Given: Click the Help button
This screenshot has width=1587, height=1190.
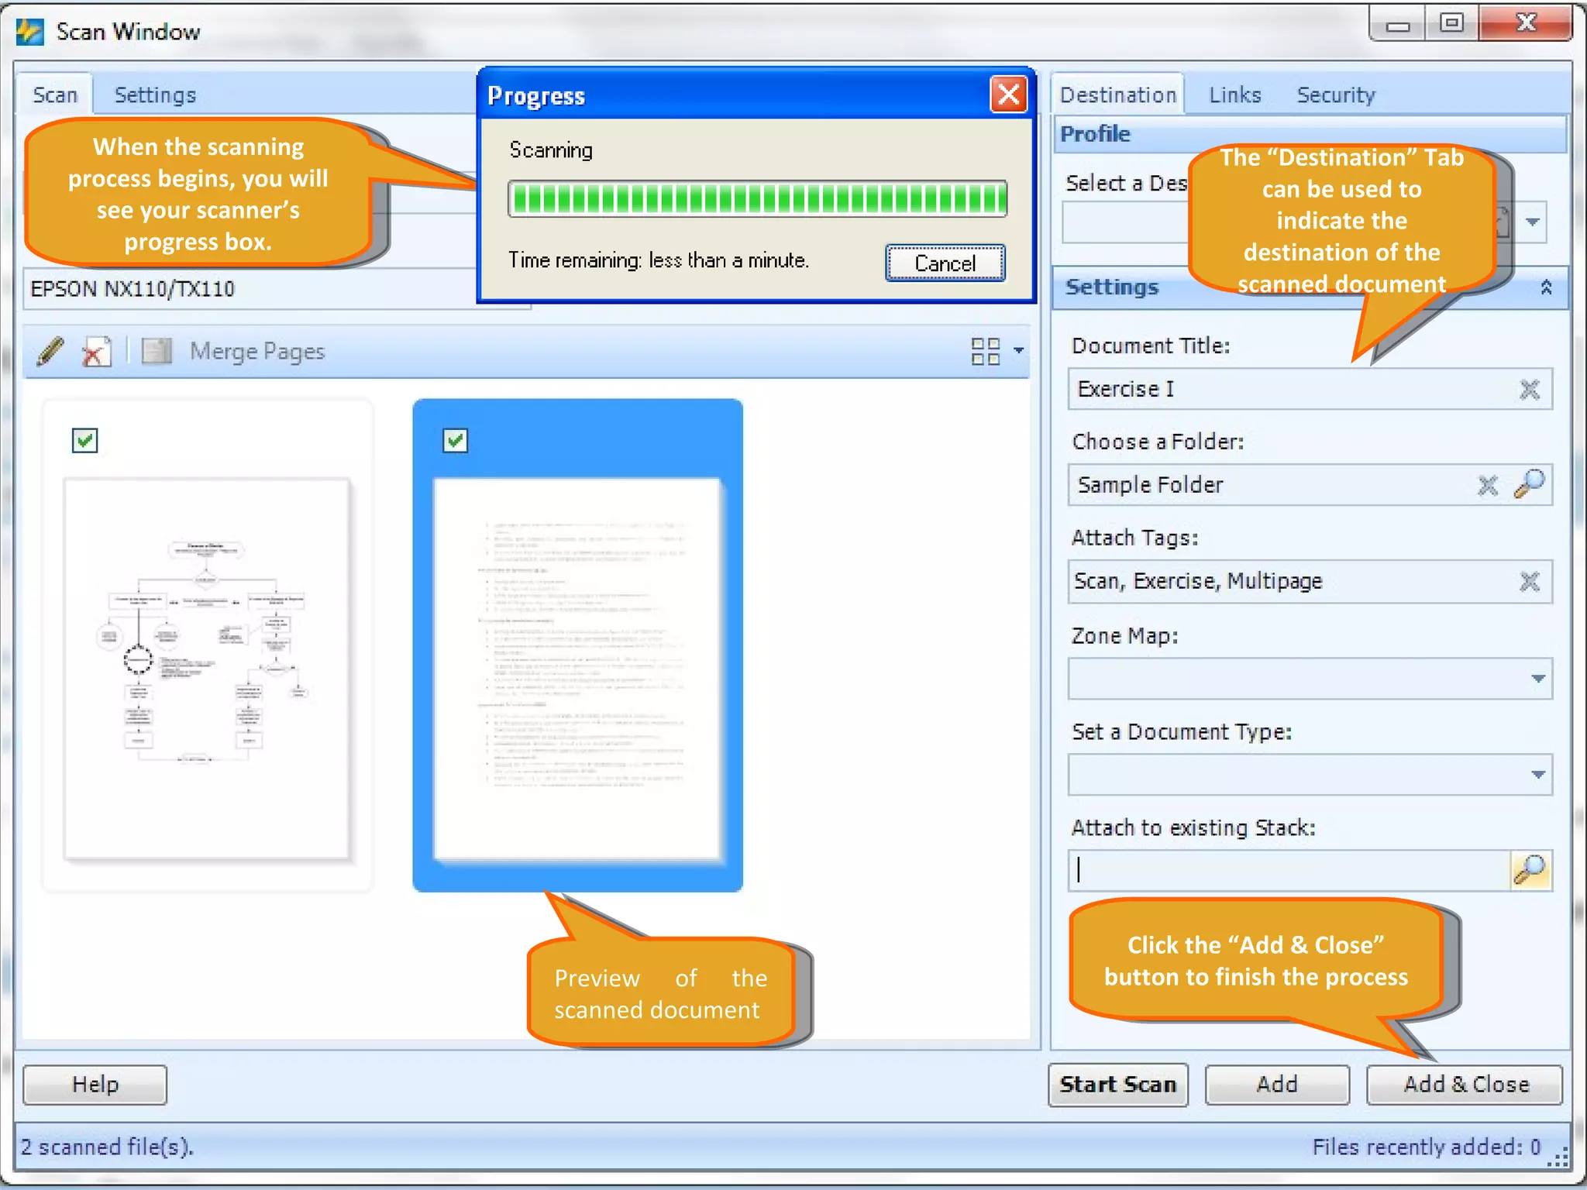Looking at the screenshot, I should 95,1084.
